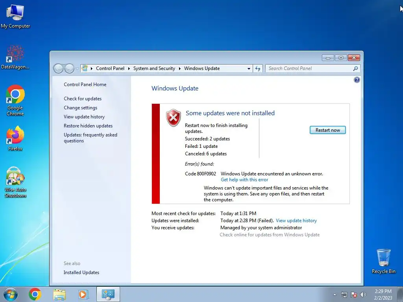Open the volume speaker tray icon
403x302 pixels.
[x=363, y=295]
